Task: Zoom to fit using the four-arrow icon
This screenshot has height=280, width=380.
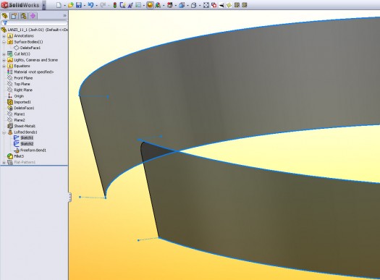Action: (206, 5)
